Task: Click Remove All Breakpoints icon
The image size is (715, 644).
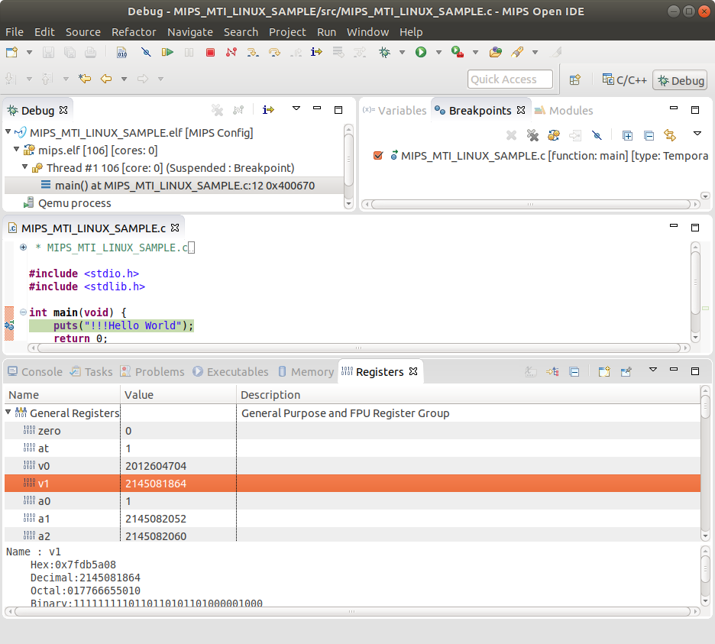Action: [x=532, y=135]
